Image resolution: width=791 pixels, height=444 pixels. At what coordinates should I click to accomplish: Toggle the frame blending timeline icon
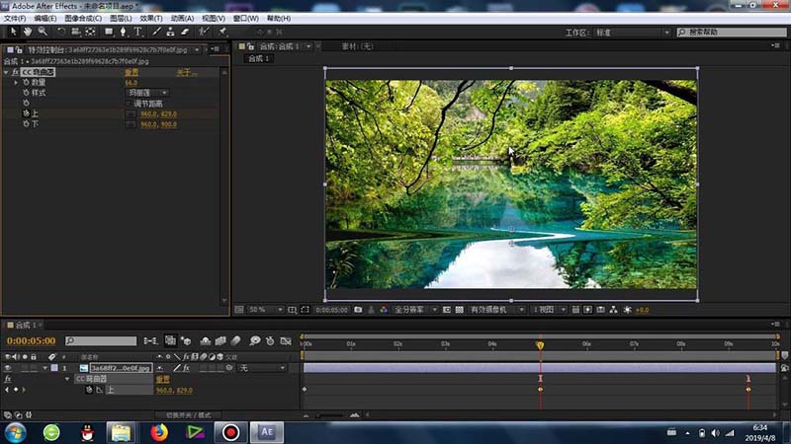220,340
